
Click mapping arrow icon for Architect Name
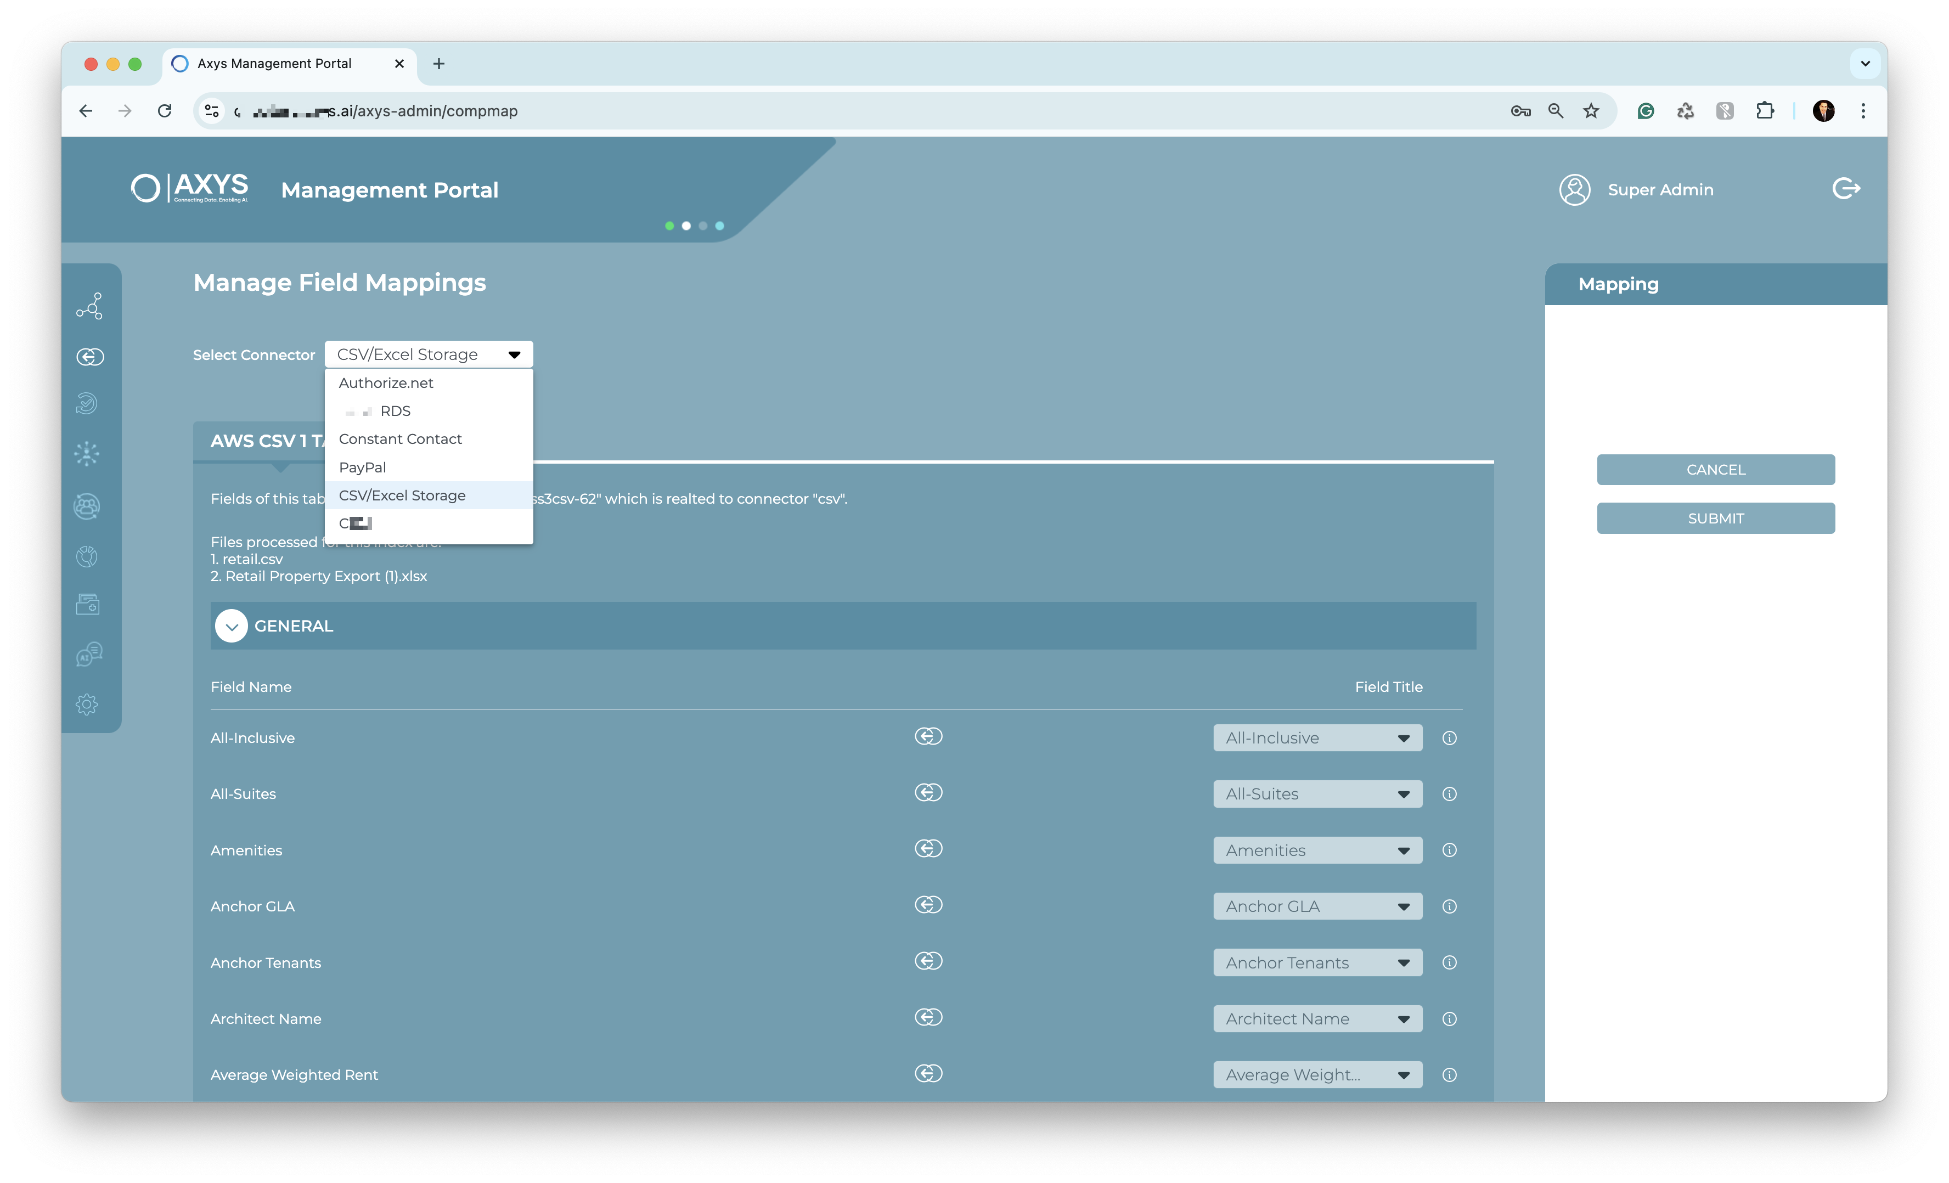coord(928,1017)
